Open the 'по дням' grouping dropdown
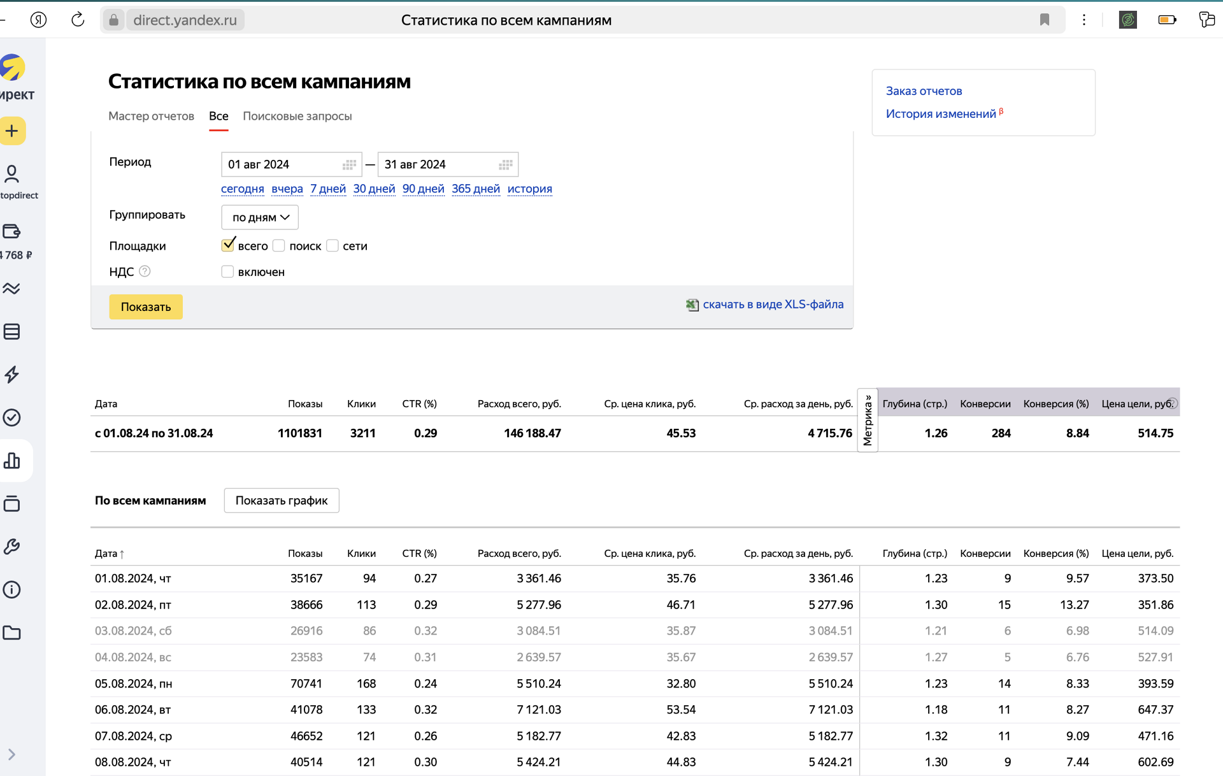Screen dimensions: 1223x776 click(x=260, y=217)
